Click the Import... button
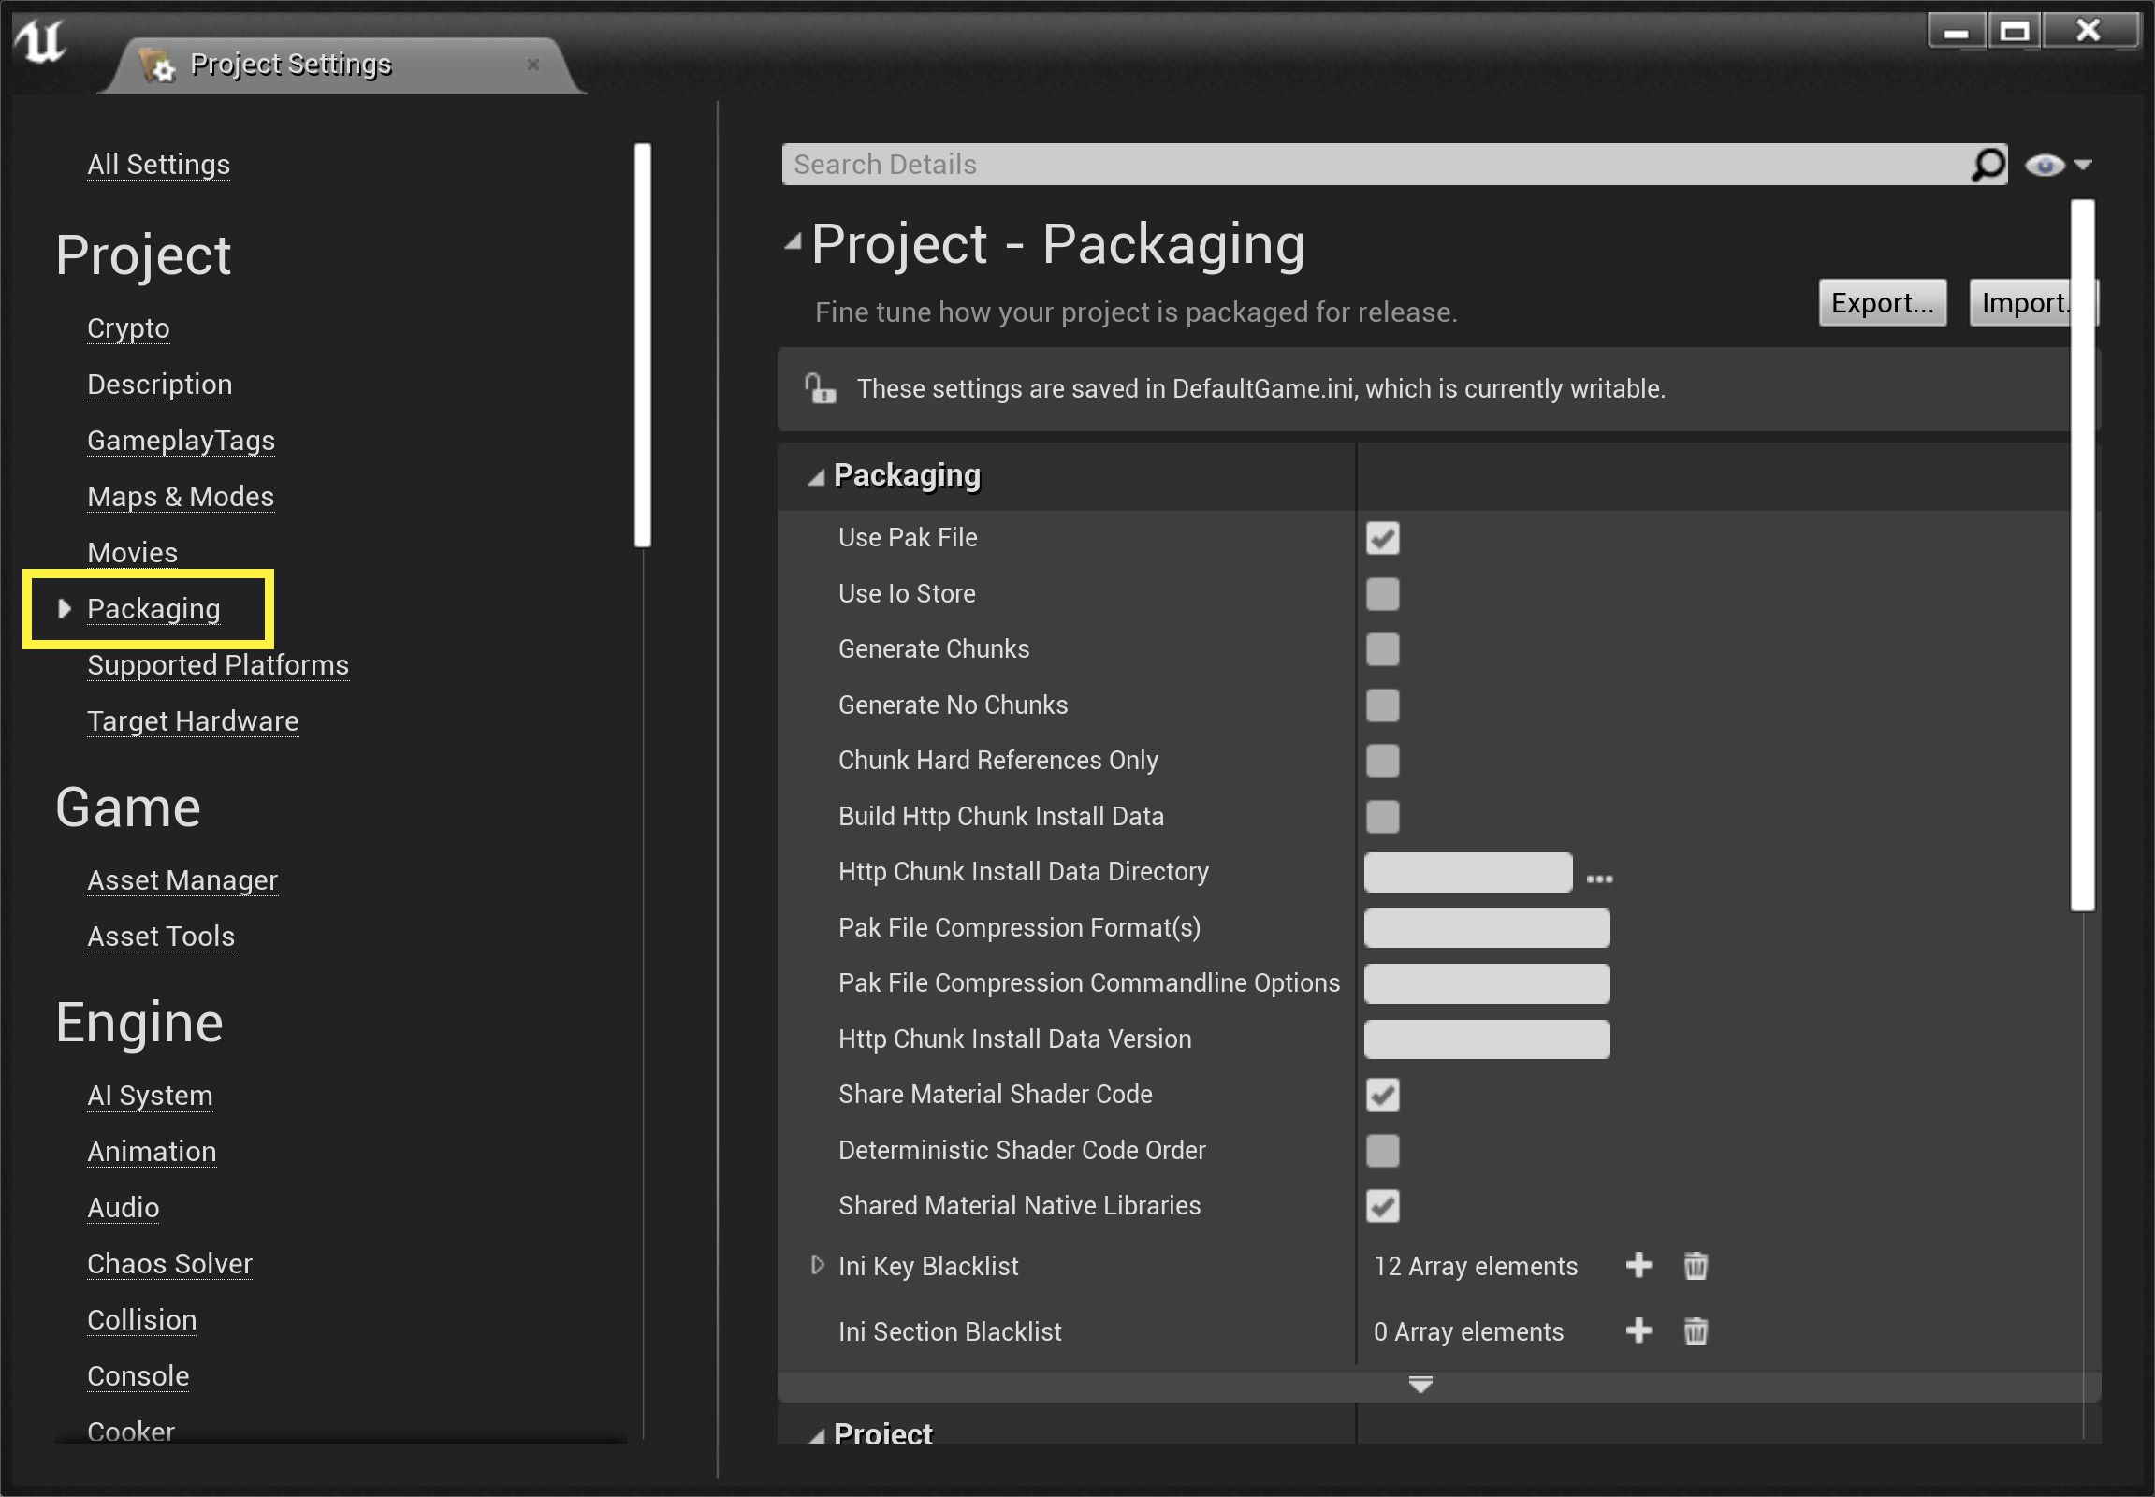This screenshot has height=1497, width=2155. point(2022,303)
